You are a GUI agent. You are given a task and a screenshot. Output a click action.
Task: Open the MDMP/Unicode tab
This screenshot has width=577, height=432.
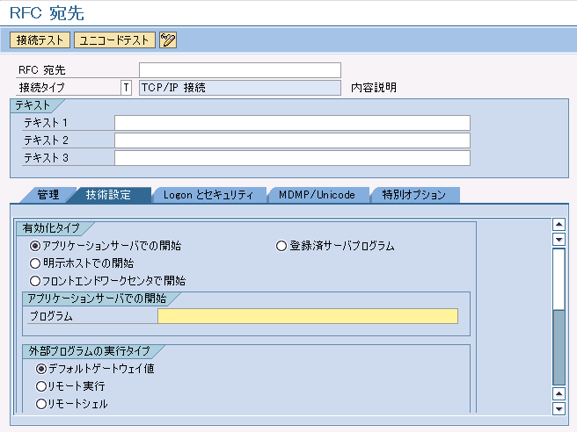coord(316,195)
